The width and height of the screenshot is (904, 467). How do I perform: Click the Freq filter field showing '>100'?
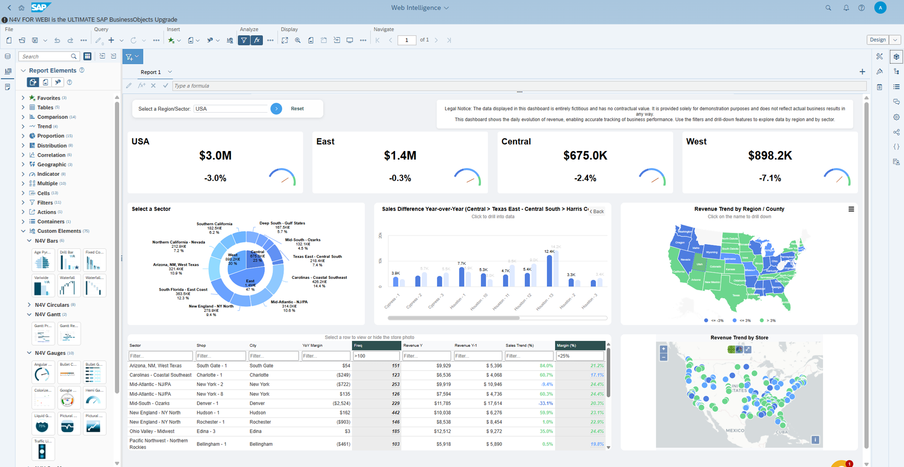pyautogui.click(x=376, y=356)
